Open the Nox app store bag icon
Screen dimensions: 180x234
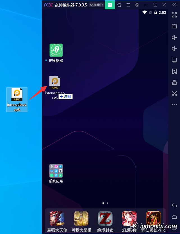(x=110, y=5)
